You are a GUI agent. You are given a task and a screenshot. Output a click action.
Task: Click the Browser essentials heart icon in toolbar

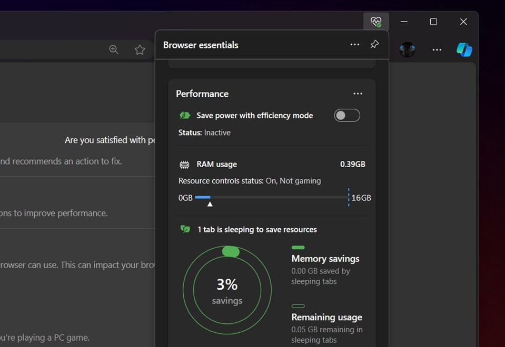[376, 22]
